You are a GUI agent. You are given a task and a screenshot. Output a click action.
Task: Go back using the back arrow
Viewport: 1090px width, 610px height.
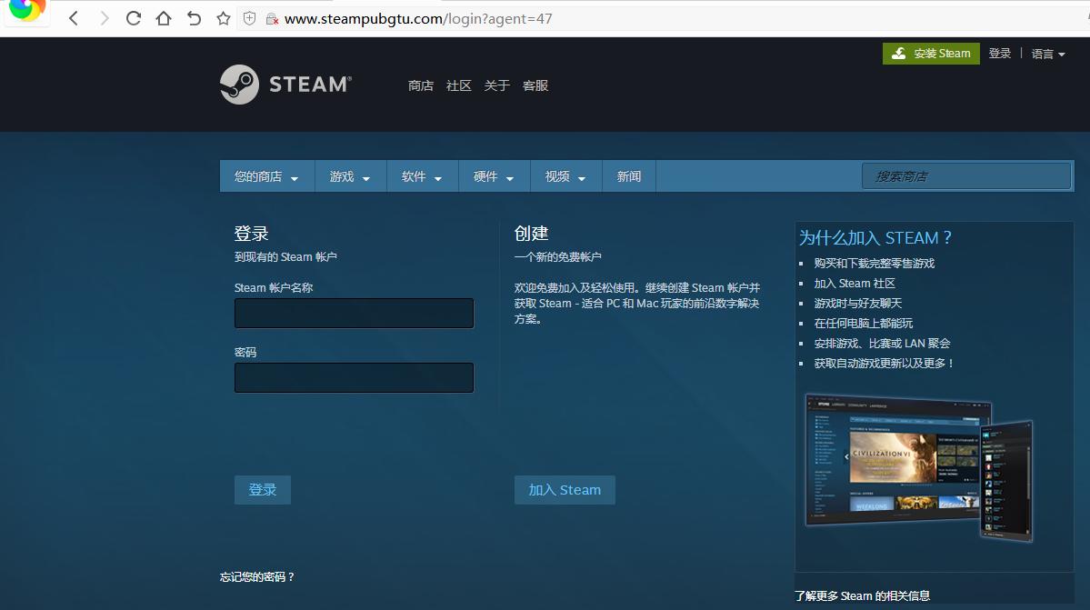click(x=73, y=17)
